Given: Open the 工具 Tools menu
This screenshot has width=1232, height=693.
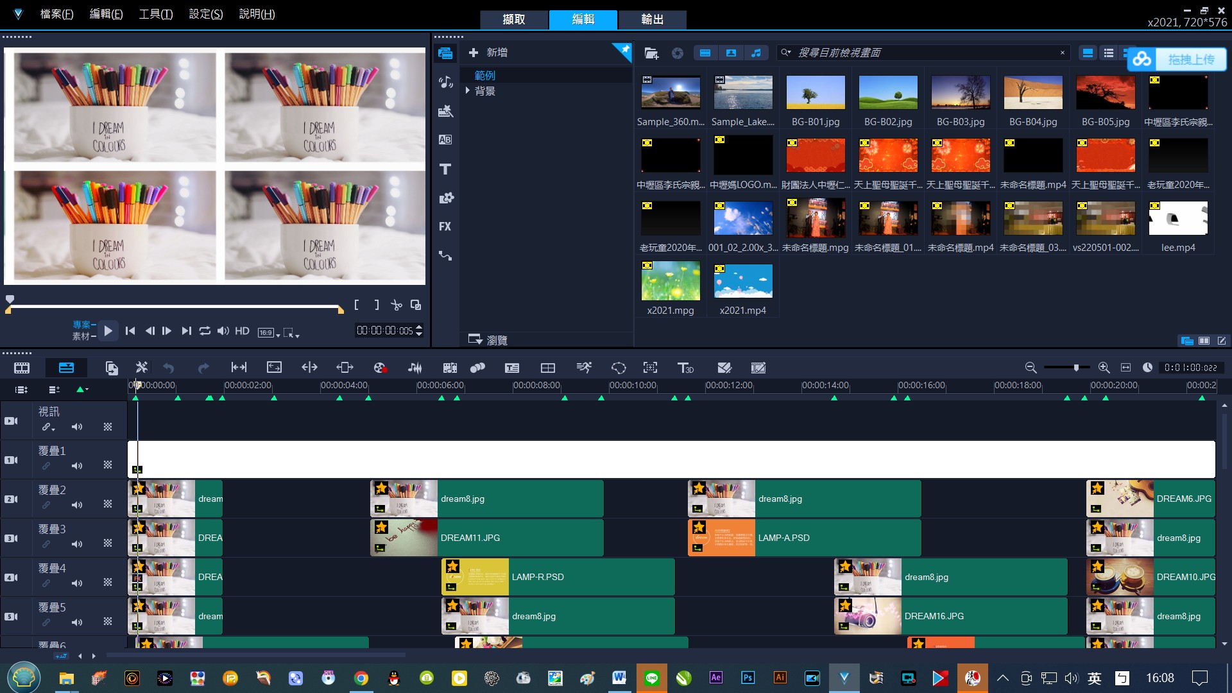Looking at the screenshot, I should (156, 13).
